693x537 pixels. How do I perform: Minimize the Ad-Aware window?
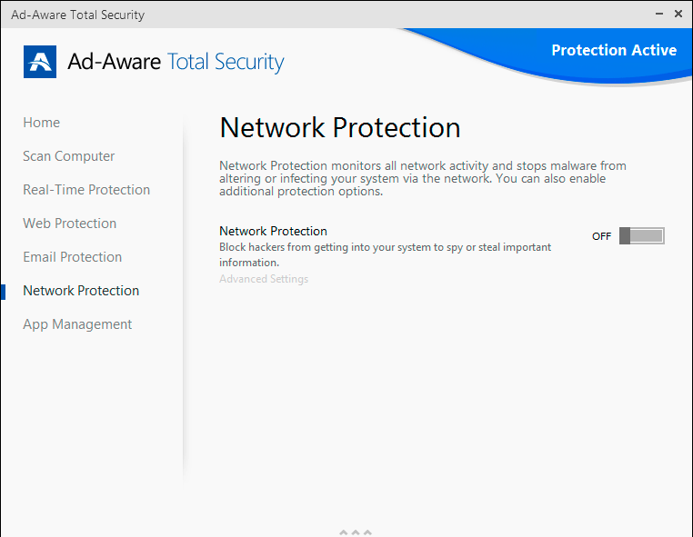(658, 15)
